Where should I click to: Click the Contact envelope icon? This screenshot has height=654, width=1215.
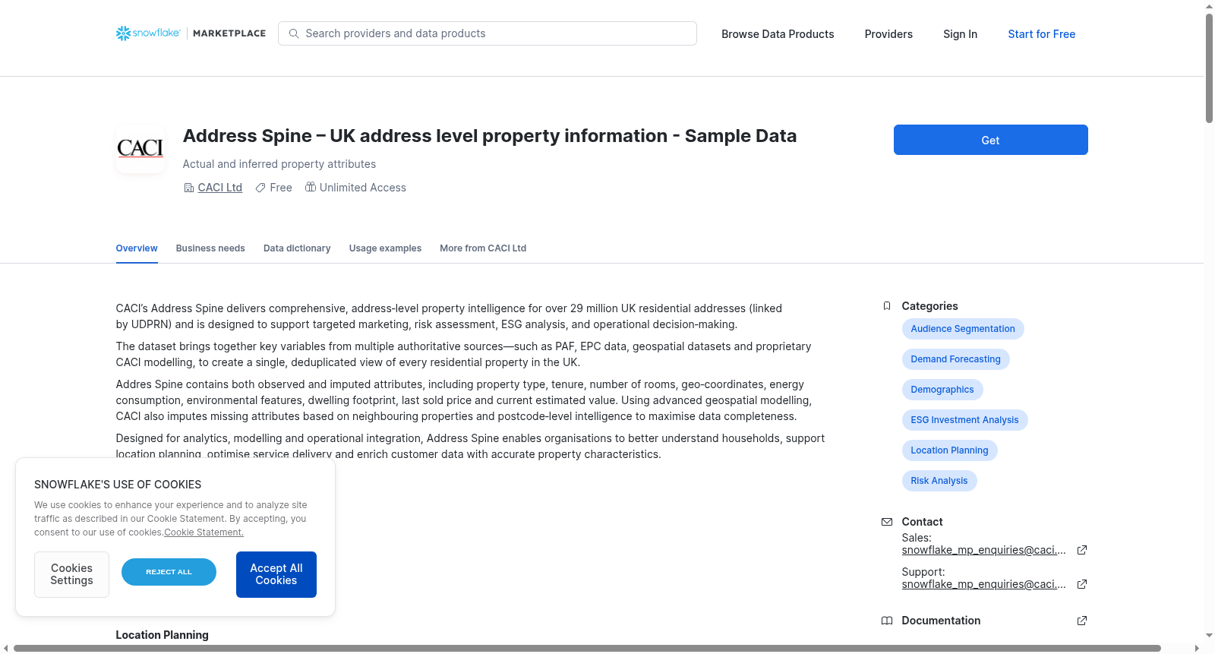tap(887, 522)
